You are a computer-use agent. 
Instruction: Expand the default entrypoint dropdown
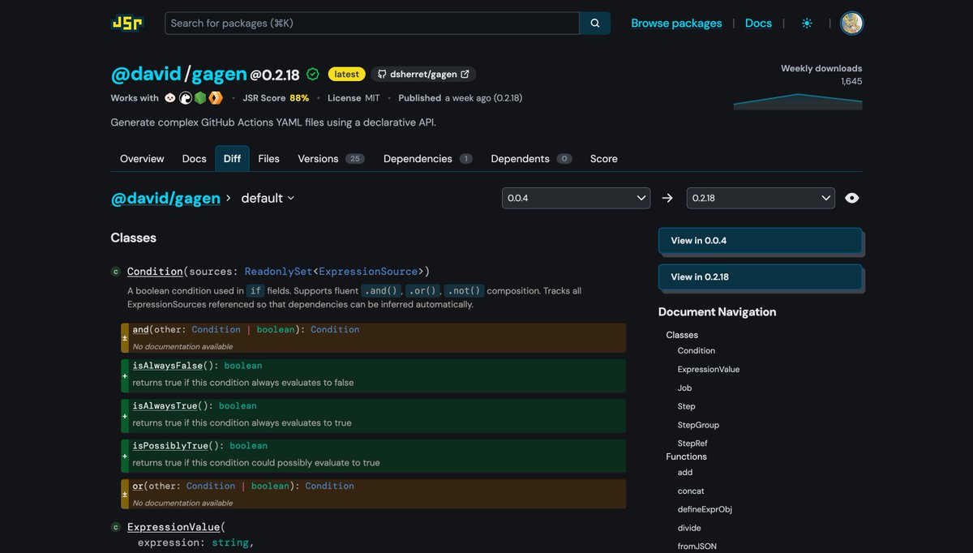268,198
